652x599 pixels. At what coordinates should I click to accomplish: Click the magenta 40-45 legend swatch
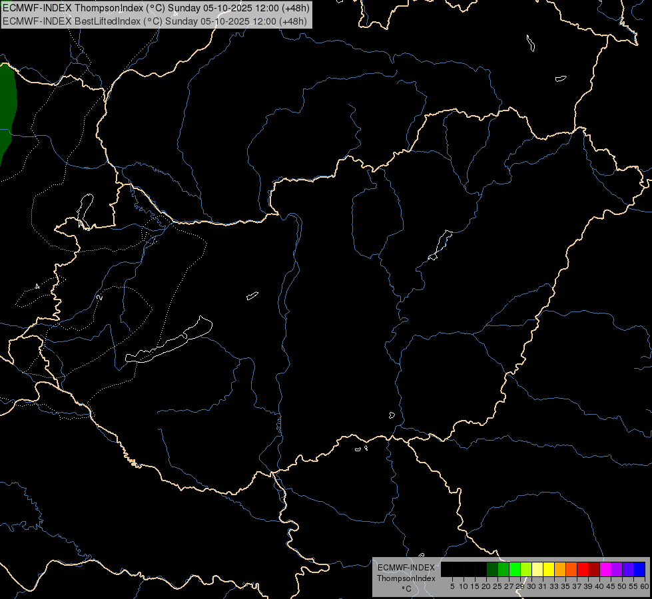click(605, 569)
